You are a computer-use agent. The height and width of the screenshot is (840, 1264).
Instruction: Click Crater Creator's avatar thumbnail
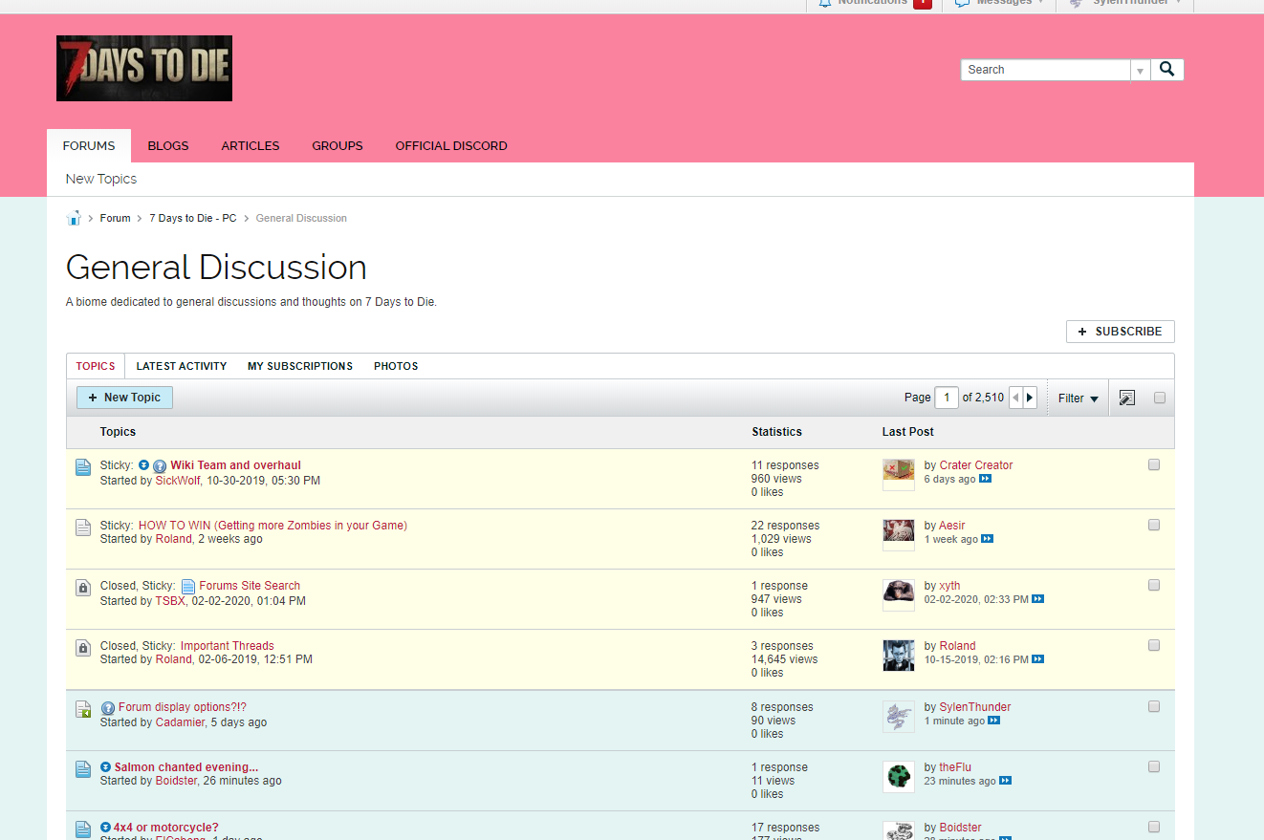coord(899,474)
